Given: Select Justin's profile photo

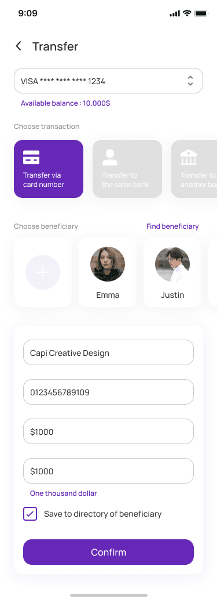Looking at the screenshot, I should pyautogui.click(x=172, y=264).
